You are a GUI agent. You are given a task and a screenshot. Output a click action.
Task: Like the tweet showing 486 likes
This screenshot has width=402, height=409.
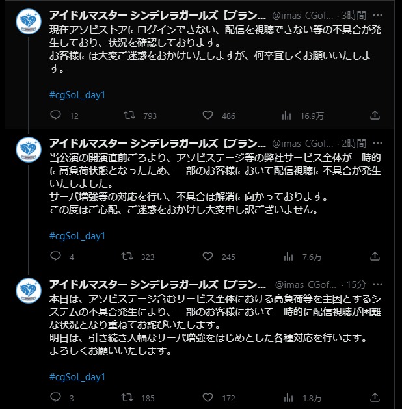[208, 115]
